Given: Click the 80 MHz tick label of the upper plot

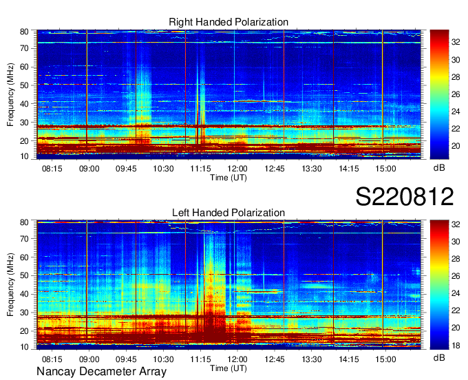Looking at the screenshot, I should tap(24, 32).
